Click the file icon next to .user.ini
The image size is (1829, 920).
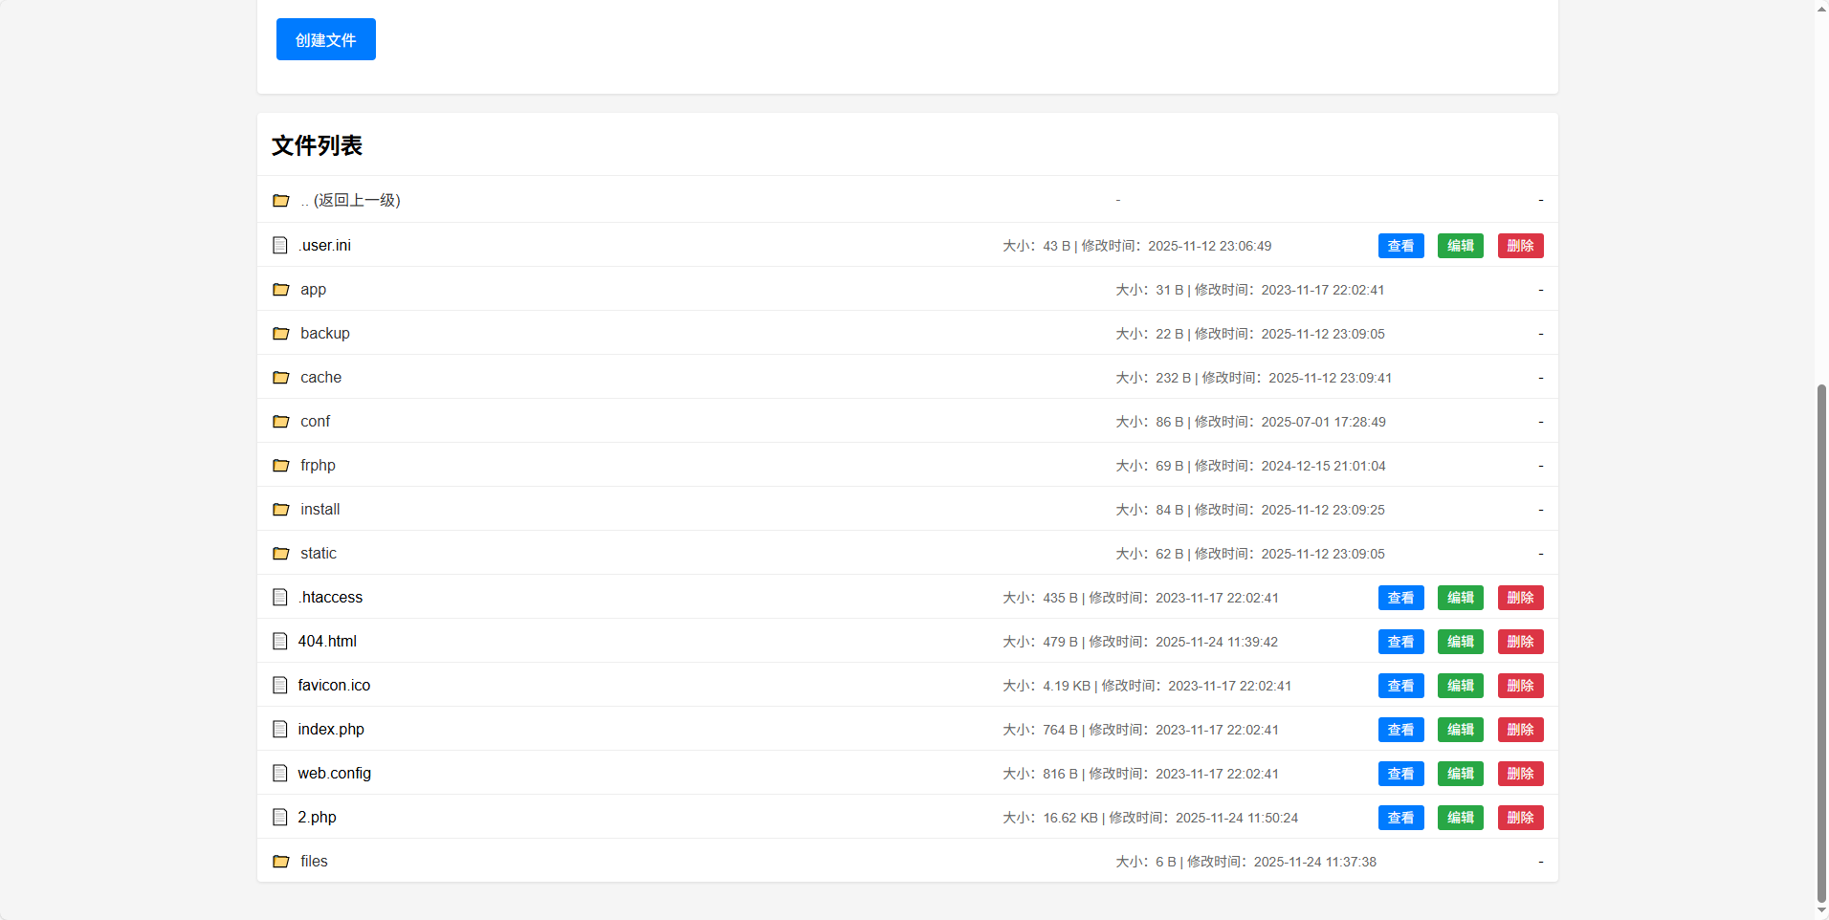pos(279,246)
